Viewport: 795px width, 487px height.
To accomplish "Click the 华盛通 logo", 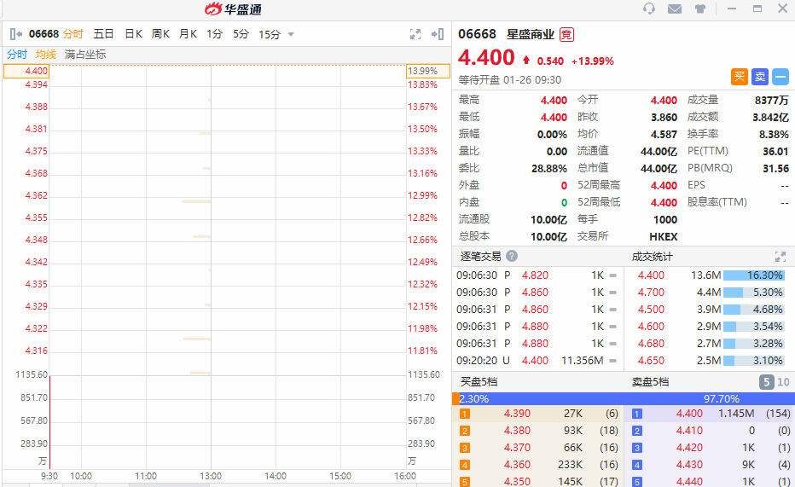I will coord(233,9).
